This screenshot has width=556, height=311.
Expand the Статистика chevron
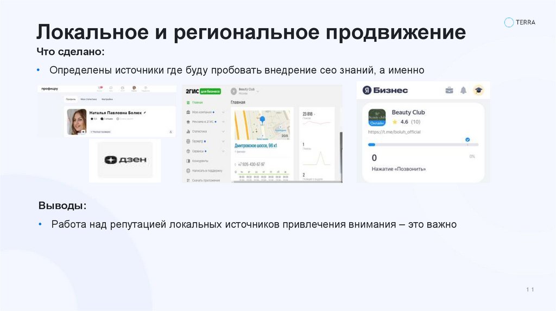pos(223,132)
